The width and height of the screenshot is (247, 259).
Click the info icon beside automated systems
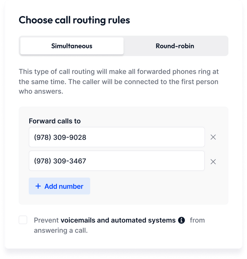pyautogui.click(x=182, y=220)
